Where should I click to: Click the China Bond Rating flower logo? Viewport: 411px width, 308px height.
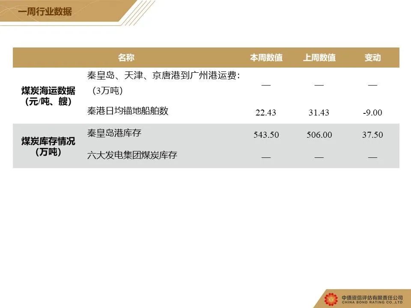pyautogui.click(x=331, y=299)
